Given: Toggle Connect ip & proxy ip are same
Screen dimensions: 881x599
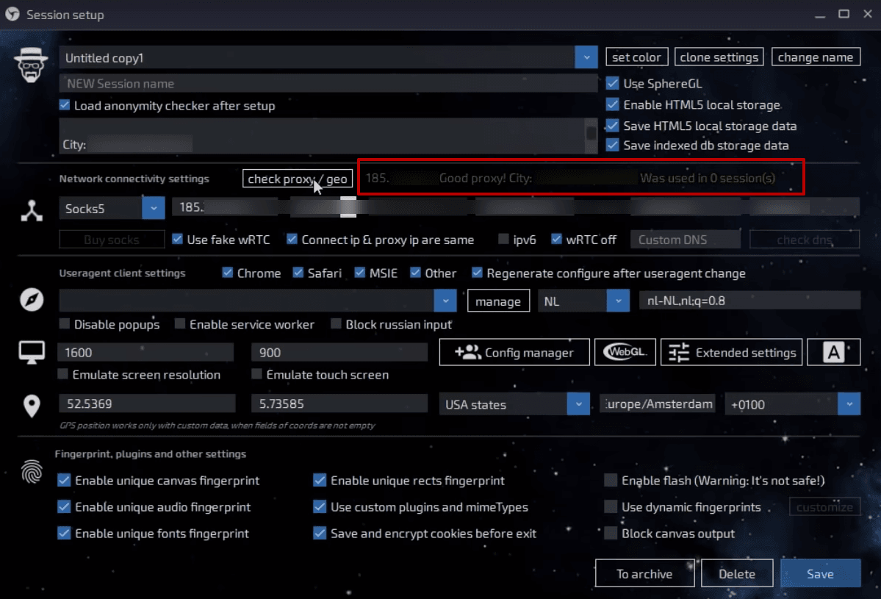Looking at the screenshot, I should (292, 239).
